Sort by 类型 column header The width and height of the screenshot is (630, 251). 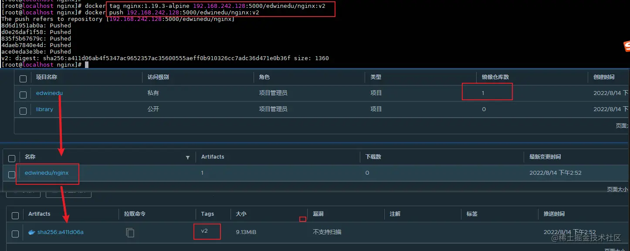click(376, 77)
